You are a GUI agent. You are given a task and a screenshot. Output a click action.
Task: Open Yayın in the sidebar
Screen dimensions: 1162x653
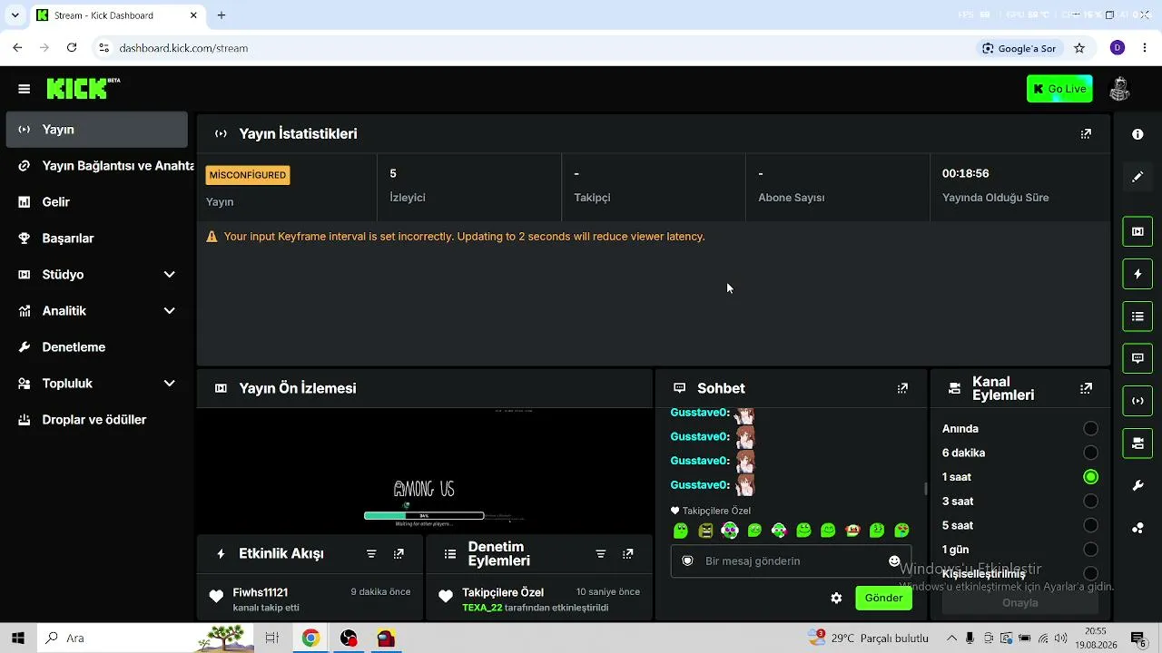(x=97, y=130)
